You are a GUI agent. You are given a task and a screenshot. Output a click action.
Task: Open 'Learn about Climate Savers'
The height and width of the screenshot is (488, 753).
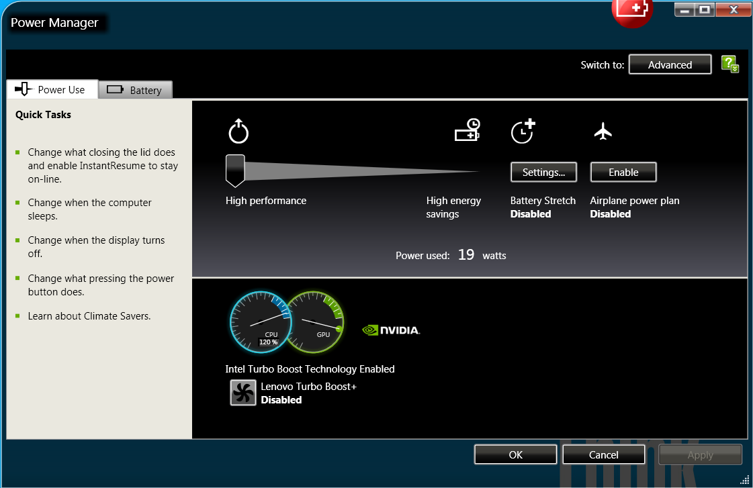click(x=89, y=315)
